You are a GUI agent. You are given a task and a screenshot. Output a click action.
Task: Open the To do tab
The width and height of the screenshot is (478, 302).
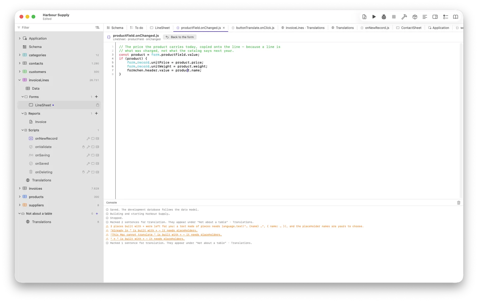137,28
